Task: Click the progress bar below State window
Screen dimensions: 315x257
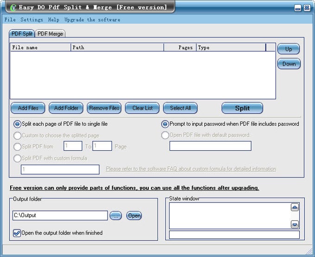Action: click(234, 235)
